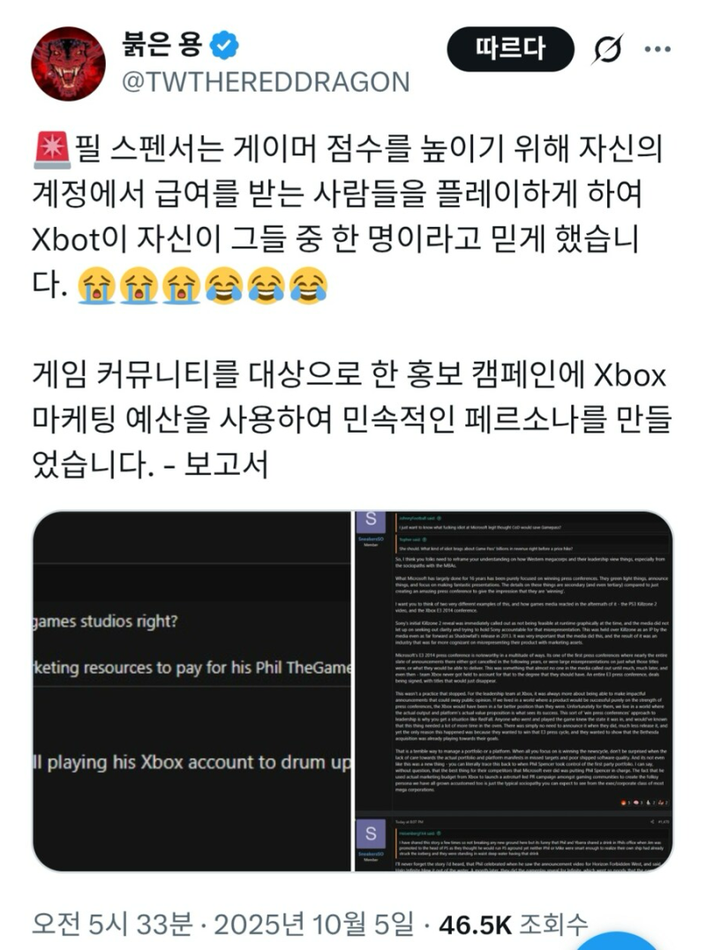Click the lower purple S avatar in image
This screenshot has width=706, height=950.
tap(371, 833)
